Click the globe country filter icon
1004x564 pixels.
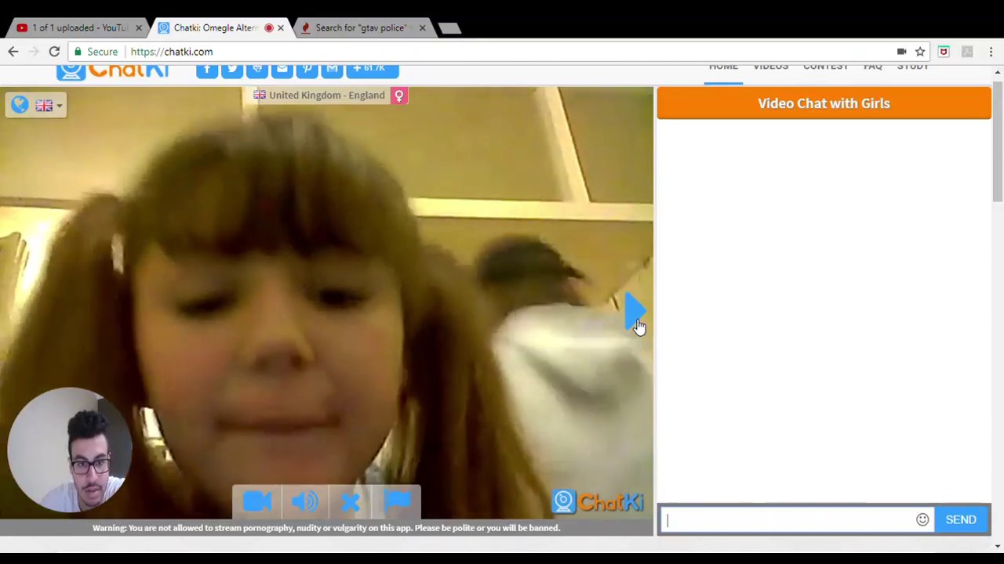pos(20,105)
